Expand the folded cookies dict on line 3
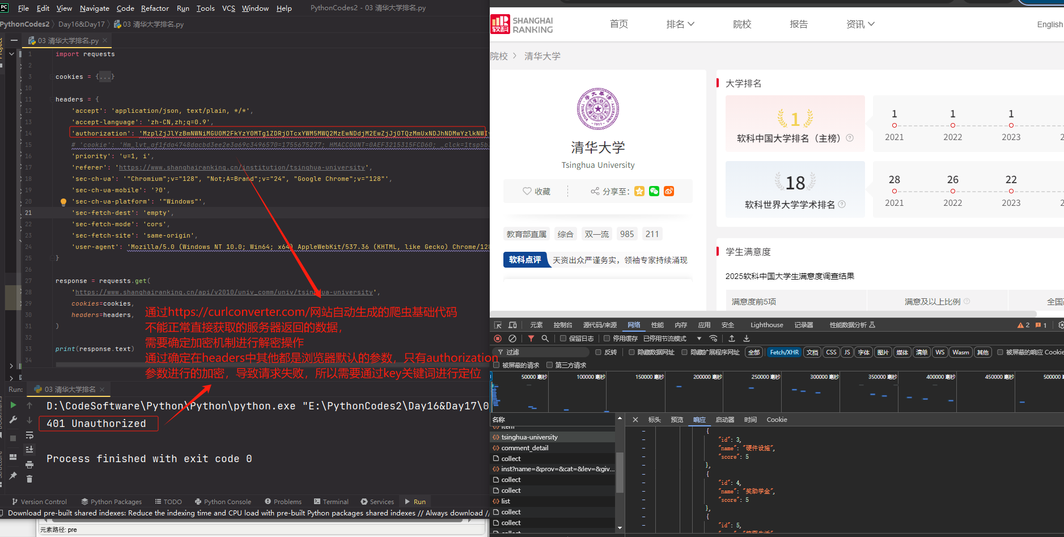1064x537 pixels. pos(105,77)
